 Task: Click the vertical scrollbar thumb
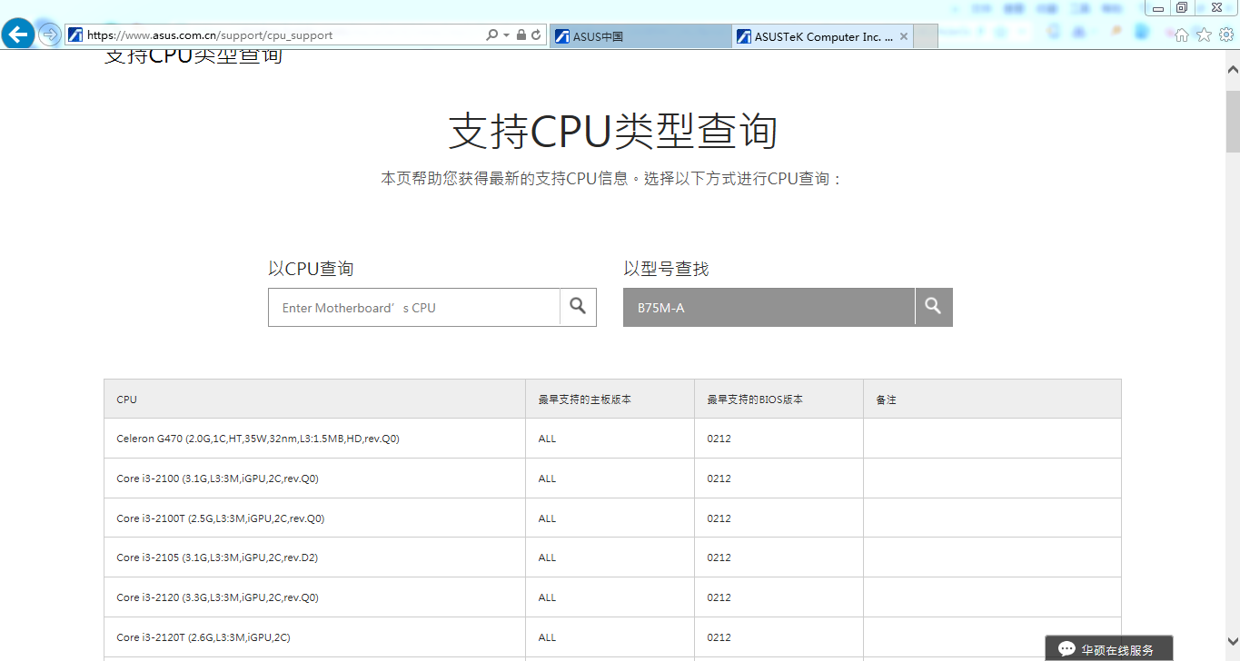click(x=1233, y=121)
